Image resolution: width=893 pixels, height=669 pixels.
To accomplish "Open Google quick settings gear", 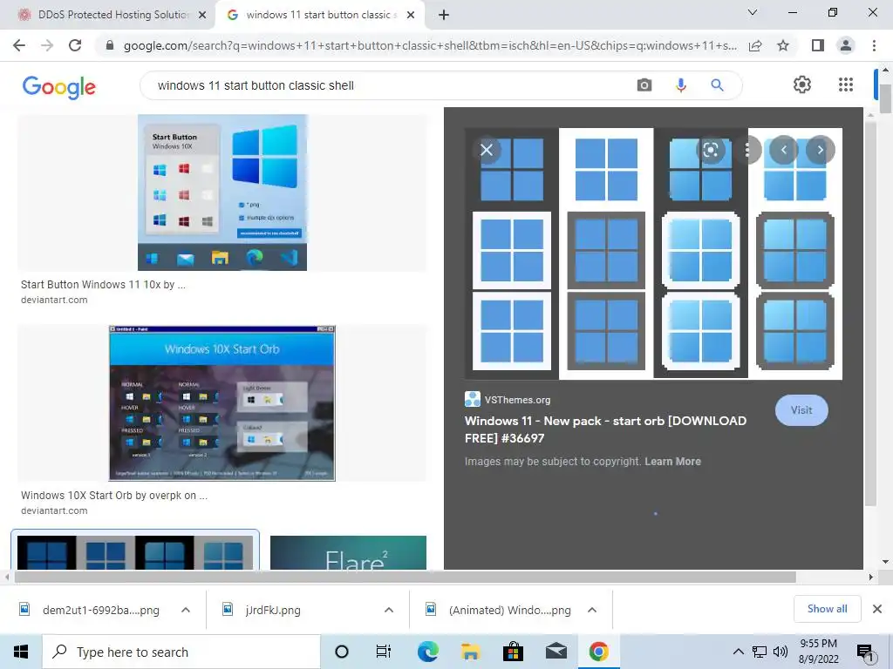I will click(802, 84).
